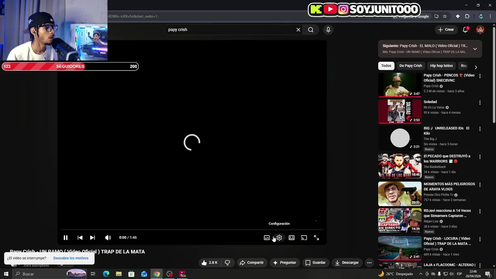Screen dimensions: 496x279
Task: Select the 'Hip hop latino' chip
Action: tap(441, 66)
